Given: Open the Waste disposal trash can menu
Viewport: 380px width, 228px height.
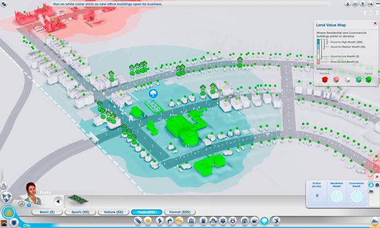Looking at the screenshot, I should [x=204, y=221].
